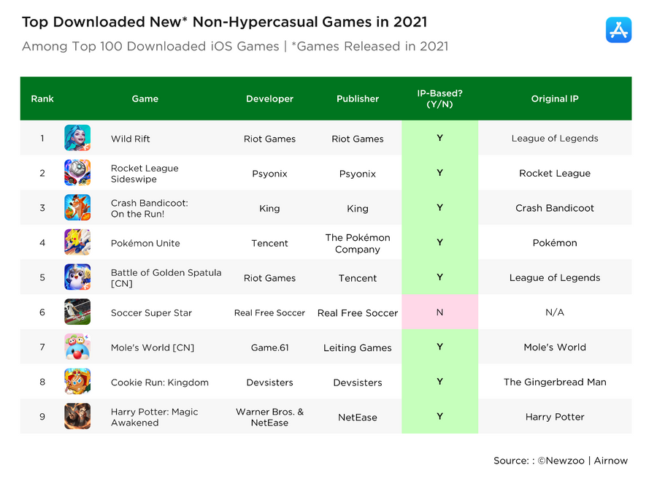Click the Battle of Golden Spatula icon
This screenshot has height=481, width=657.
pos(77,277)
